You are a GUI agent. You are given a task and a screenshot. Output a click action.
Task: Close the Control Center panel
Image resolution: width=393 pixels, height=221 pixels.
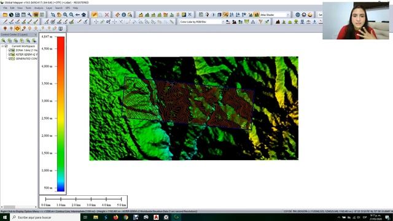(x=36, y=34)
